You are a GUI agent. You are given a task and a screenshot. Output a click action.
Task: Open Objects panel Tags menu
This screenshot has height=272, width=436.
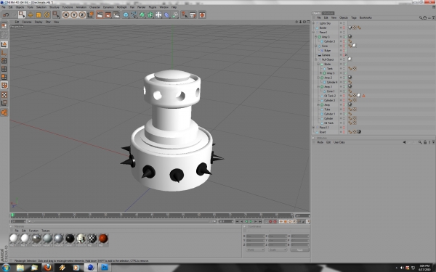click(x=354, y=17)
